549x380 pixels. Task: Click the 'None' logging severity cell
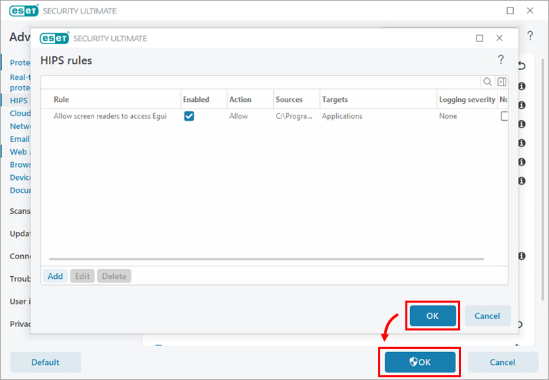[x=448, y=116]
